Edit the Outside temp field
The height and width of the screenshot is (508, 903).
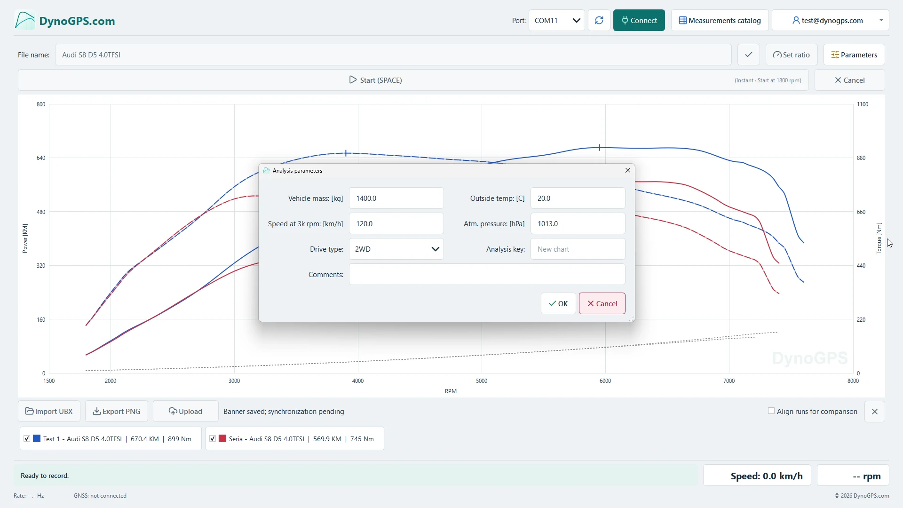(x=578, y=198)
